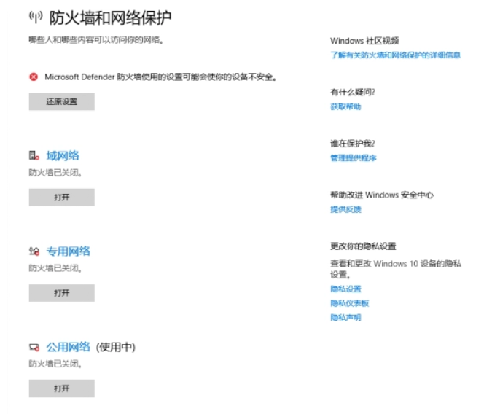Open the 专用网络 settings link
This screenshot has width=492, height=414.
click(68, 251)
